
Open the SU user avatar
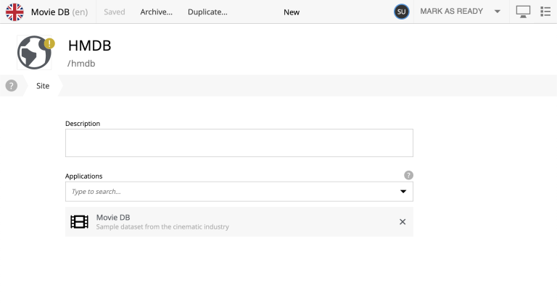click(x=401, y=12)
